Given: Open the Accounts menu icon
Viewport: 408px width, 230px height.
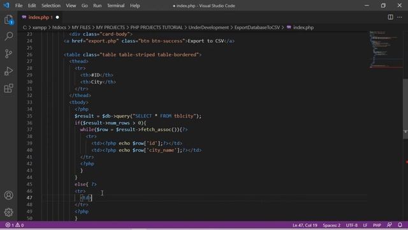Looking at the screenshot, I should (x=8, y=195).
